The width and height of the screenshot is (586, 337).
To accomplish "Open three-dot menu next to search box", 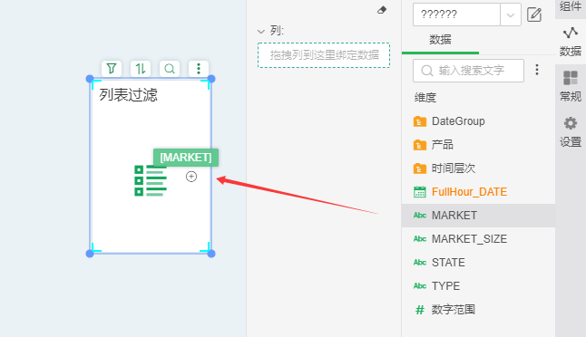I will tap(537, 70).
